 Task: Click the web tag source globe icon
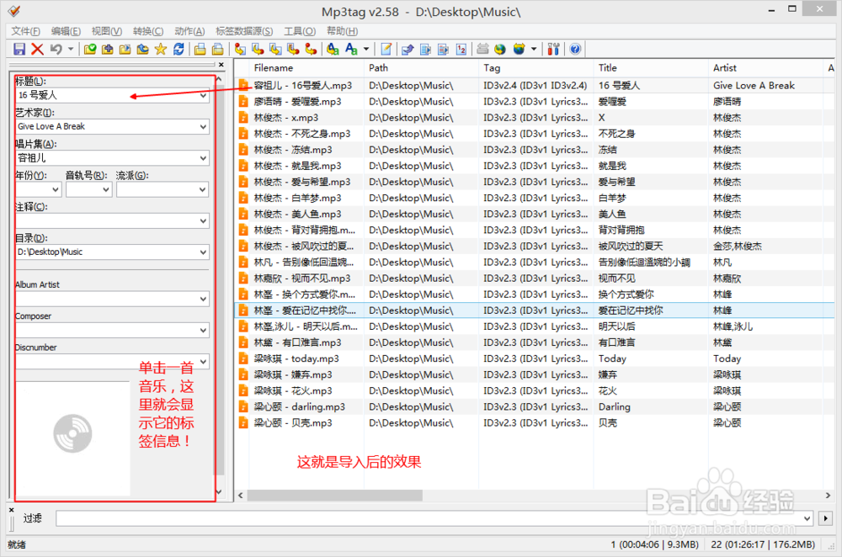(x=500, y=50)
